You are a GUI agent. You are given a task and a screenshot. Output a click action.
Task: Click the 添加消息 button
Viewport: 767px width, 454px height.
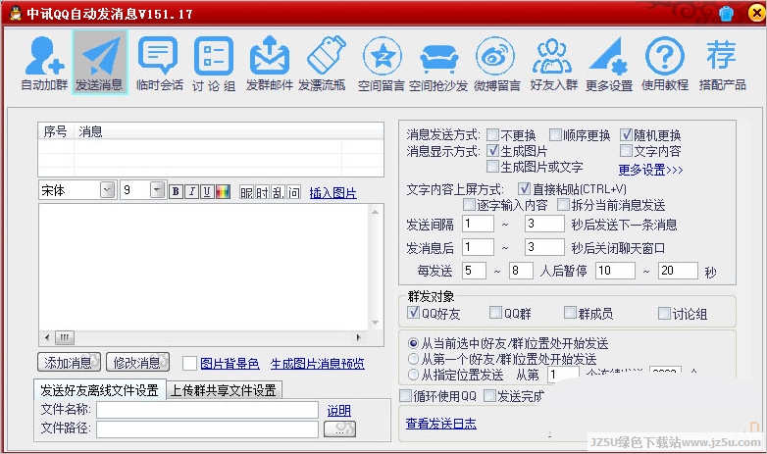coord(69,362)
